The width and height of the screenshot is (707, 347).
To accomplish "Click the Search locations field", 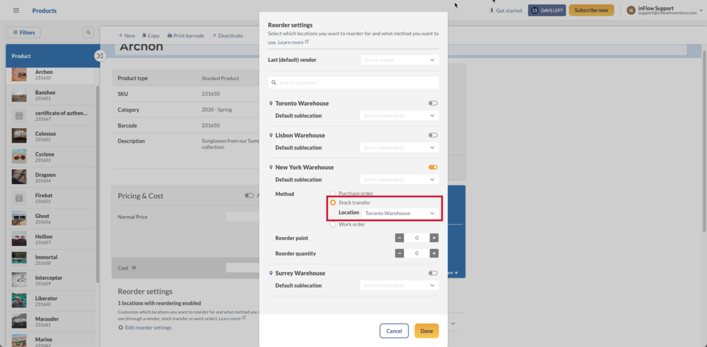I will click(353, 83).
